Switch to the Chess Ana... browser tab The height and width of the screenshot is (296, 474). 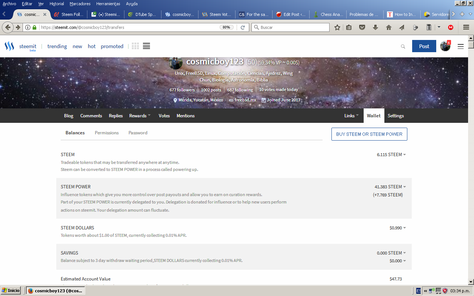328,14
